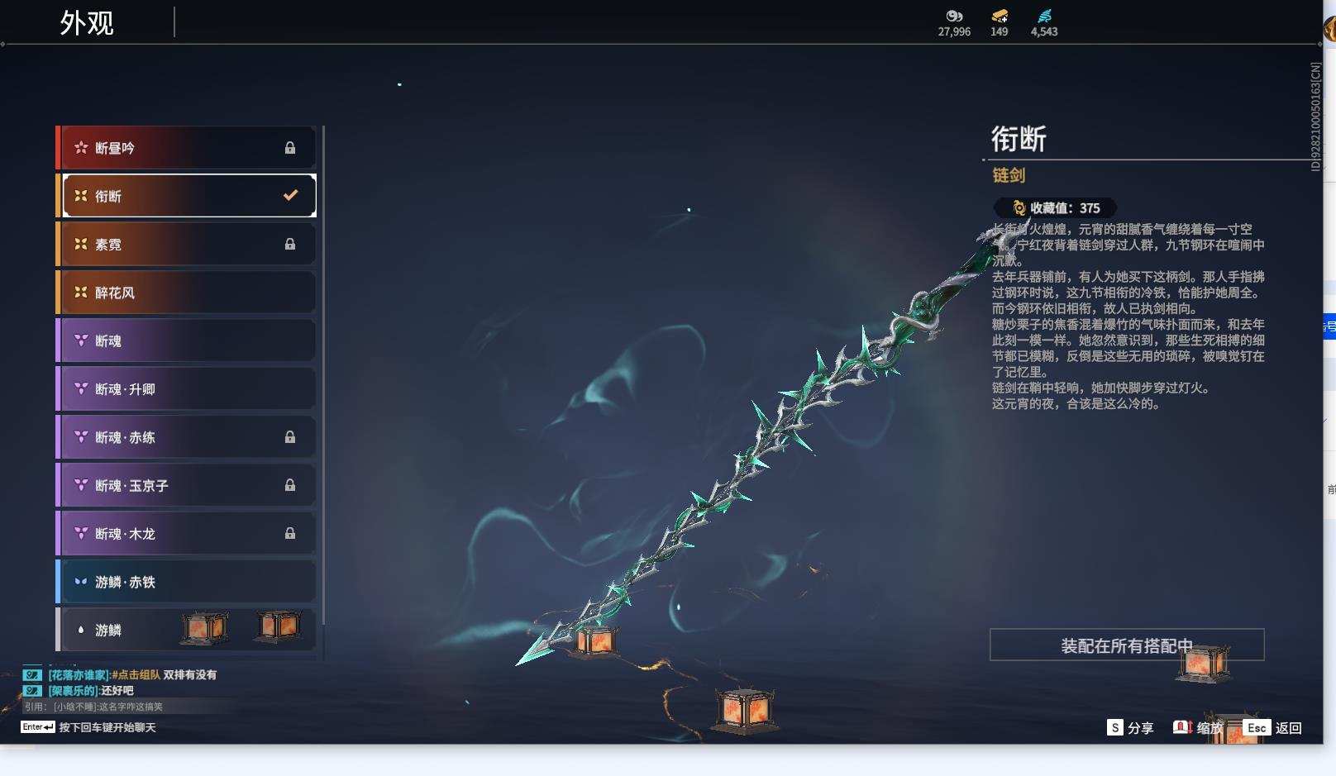
Task: Toggle the equipped checkmark on 衔断
Action: [x=289, y=196]
